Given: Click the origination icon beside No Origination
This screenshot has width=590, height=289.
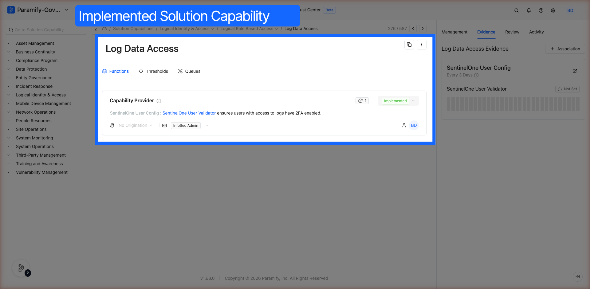Looking at the screenshot, I should click(x=112, y=125).
